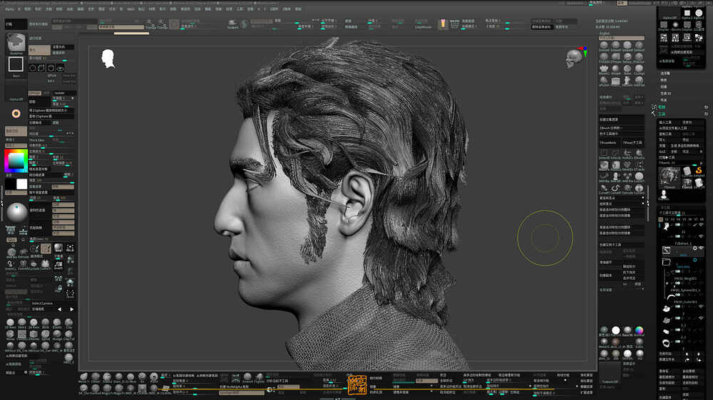Open the 灯箱 LightBox button
The image size is (713, 400).
(x=16, y=24)
